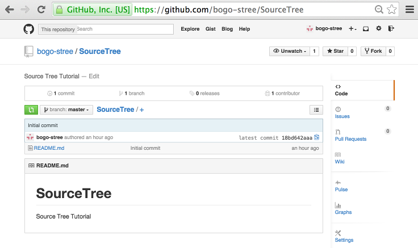The height and width of the screenshot is (248, 418).
Task: Open the Pulse link in sidebar
Action: tap(341, 190)
